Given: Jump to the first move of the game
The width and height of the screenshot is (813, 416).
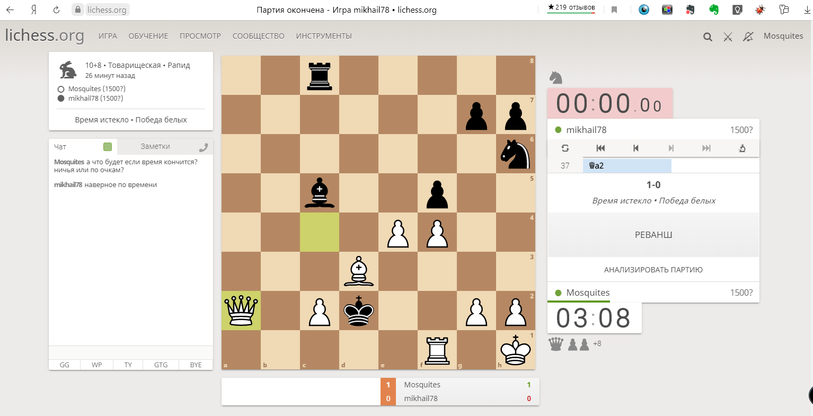Looking at the screenshot, I should (600, 148).
